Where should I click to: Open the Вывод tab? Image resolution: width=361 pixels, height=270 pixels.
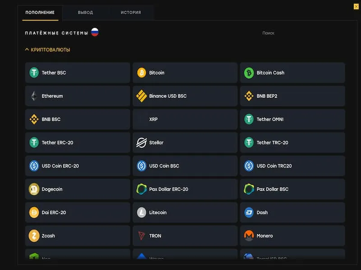pos(85,13)
